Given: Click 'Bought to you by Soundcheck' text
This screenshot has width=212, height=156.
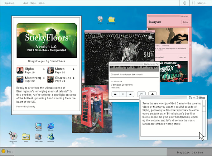Looking at the screenshot, I should 47,61.
